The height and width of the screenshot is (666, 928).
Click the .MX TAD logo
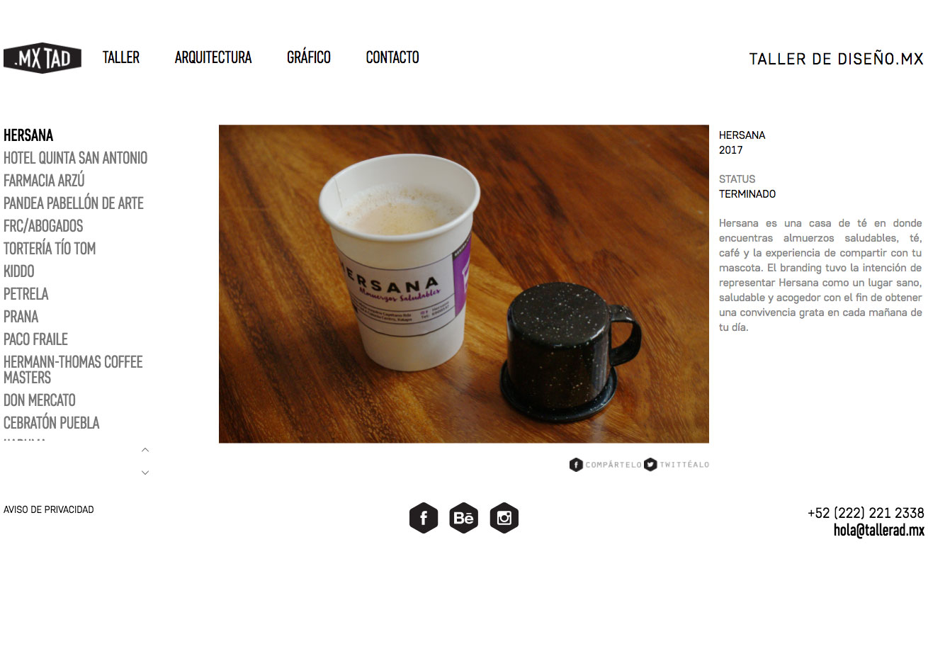[43, 58]
